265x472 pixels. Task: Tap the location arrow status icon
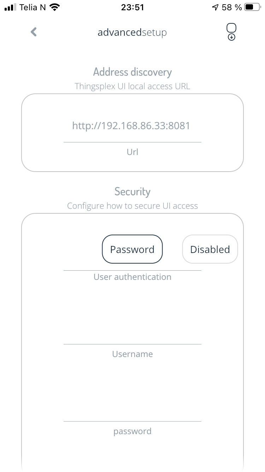[215, 7]
